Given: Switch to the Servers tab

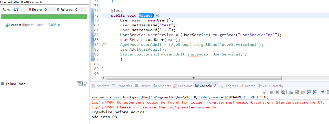Looking at the screenshot, I should pyautogui.click(x=142, y=86).
